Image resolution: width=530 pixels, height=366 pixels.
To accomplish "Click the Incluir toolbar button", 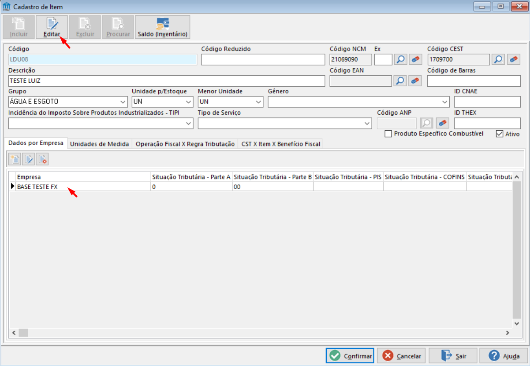I will click(19, 27).
